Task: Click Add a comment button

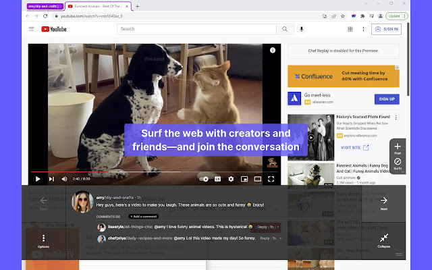Action: pyautogui.click(x=144, y=217)
